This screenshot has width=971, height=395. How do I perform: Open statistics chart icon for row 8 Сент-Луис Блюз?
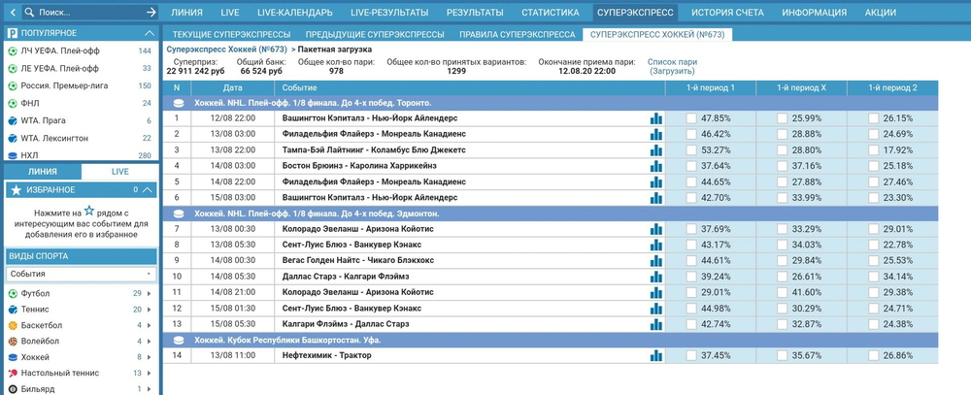pyautogui.click(x=655, y=246)
